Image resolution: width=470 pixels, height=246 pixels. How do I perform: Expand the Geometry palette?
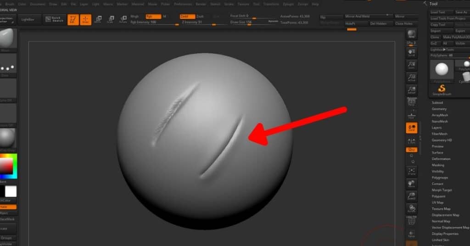click(439, 109)
